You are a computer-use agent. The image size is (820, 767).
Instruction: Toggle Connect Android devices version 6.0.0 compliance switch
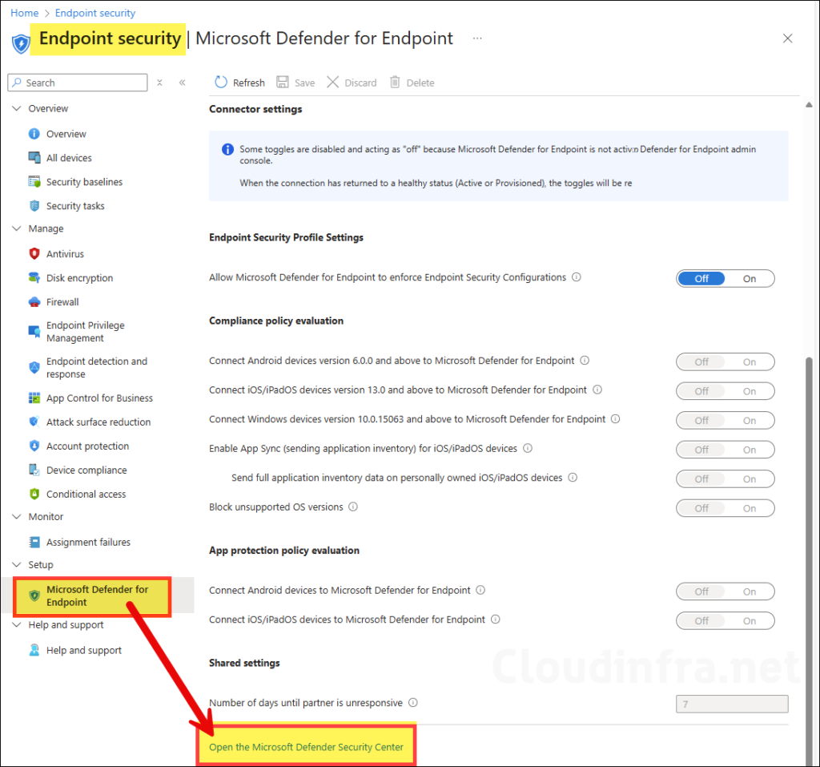725,361
